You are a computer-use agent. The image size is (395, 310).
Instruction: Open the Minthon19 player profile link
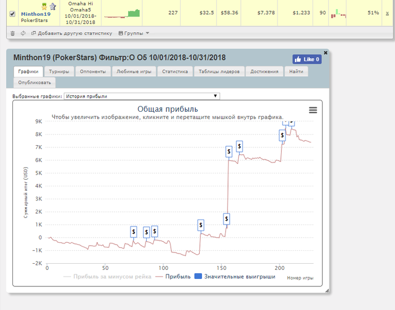pos(36,14)
